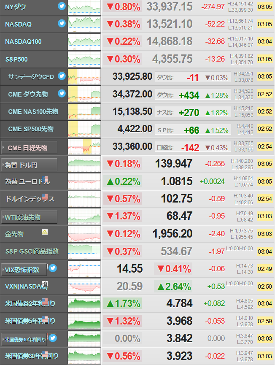Click the ▼1.37% WTI change percentage
The width and height of the screenshot is (275, 365).
click(x=124, y=216)
